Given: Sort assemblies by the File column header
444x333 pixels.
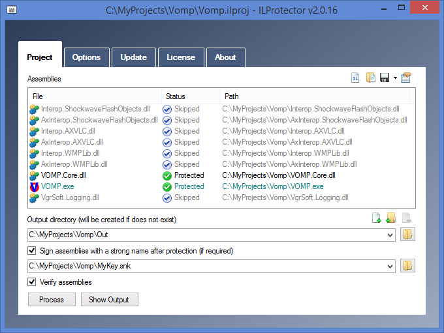Looking at the screenshot, I should pyautogui.click(x=95, y=96).
